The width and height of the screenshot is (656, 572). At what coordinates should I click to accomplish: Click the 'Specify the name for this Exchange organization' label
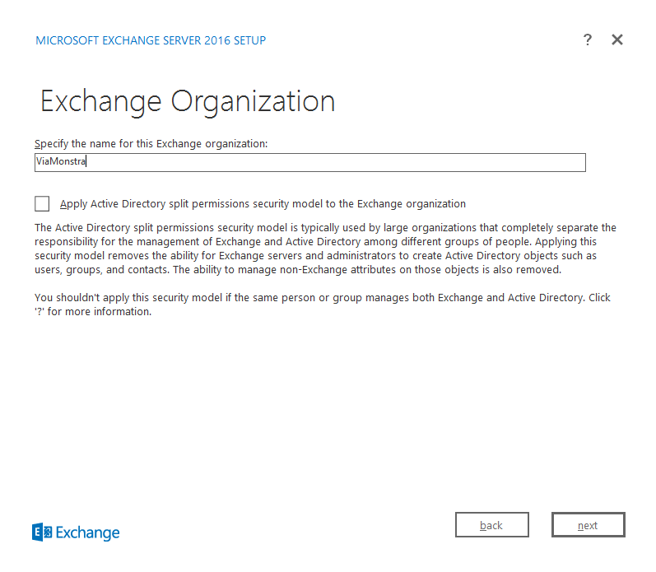point(151,143)
